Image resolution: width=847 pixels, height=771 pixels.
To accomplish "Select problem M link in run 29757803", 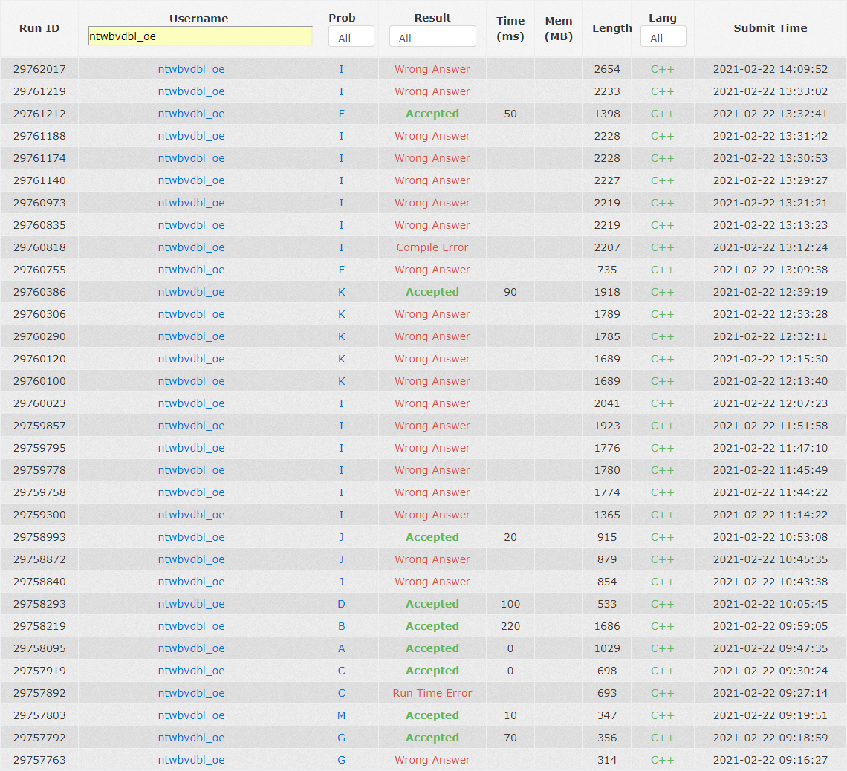I will 342,715.
